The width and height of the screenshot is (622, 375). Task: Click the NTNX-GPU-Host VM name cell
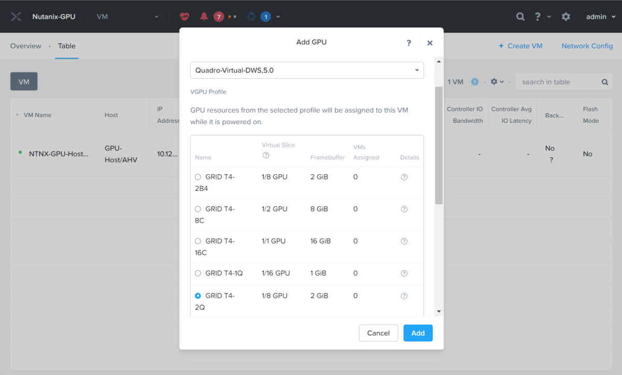point(59,154)
